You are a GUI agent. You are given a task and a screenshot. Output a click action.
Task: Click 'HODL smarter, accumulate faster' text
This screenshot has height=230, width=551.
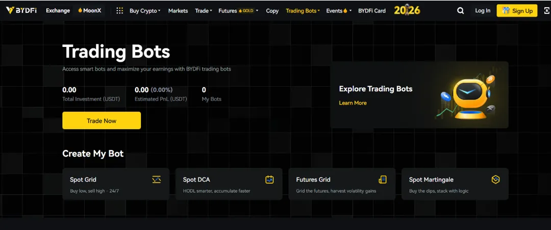click(216, 191)
